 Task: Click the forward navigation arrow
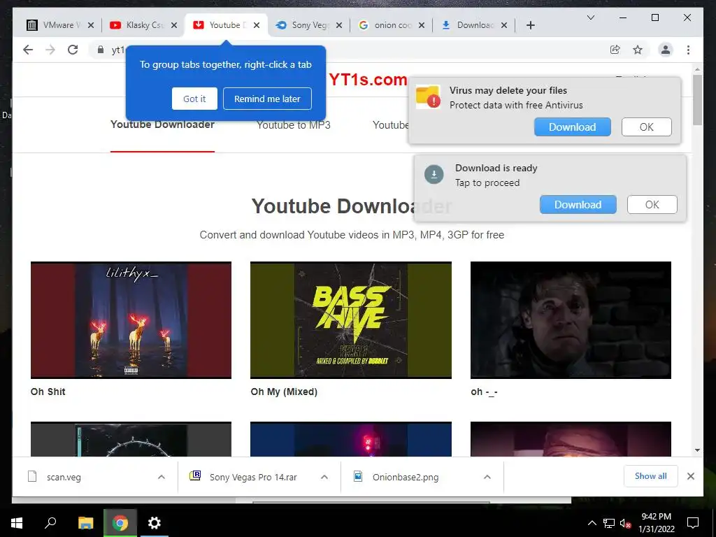pyautogui.click(x=50, y=50)
